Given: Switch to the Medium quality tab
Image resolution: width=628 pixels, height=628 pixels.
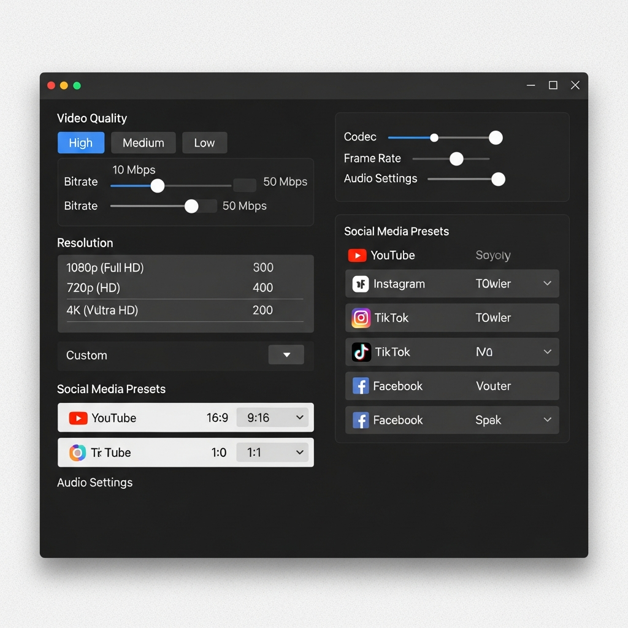Looking at the screenshot, I should coord(143,142).
